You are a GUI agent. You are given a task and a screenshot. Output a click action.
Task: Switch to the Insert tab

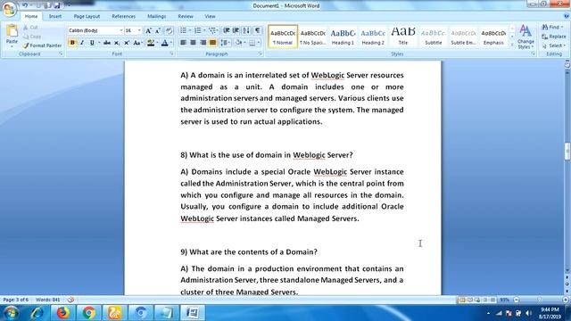pyautogui.click(x=55, y=16)
